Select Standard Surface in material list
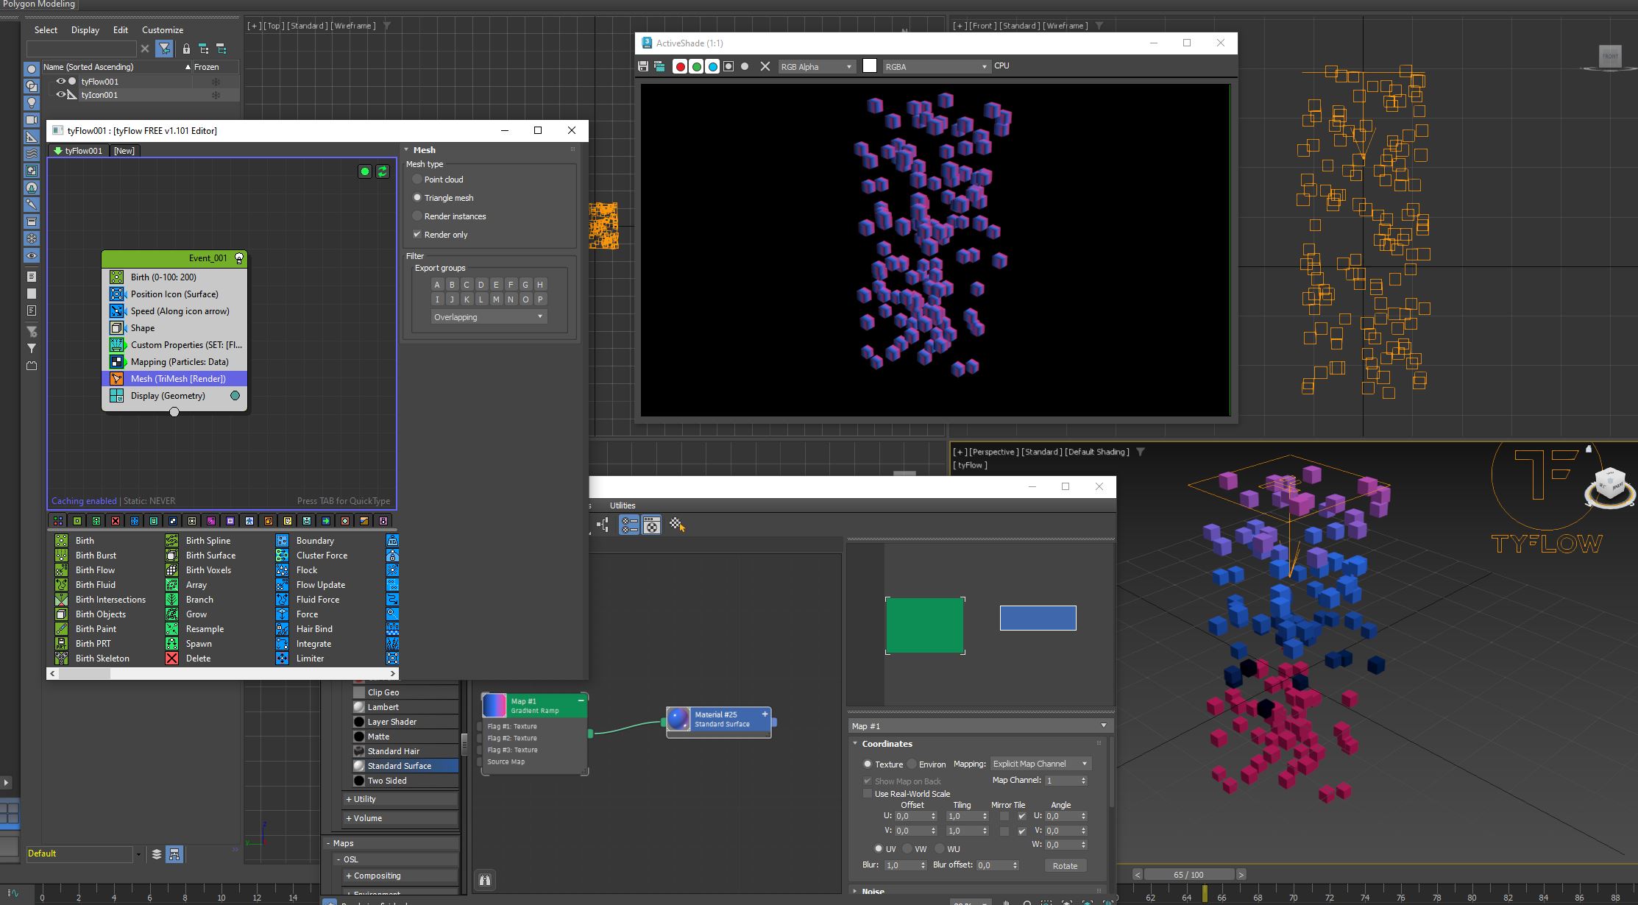This screenshot has width=1638, height=905. 405,766
